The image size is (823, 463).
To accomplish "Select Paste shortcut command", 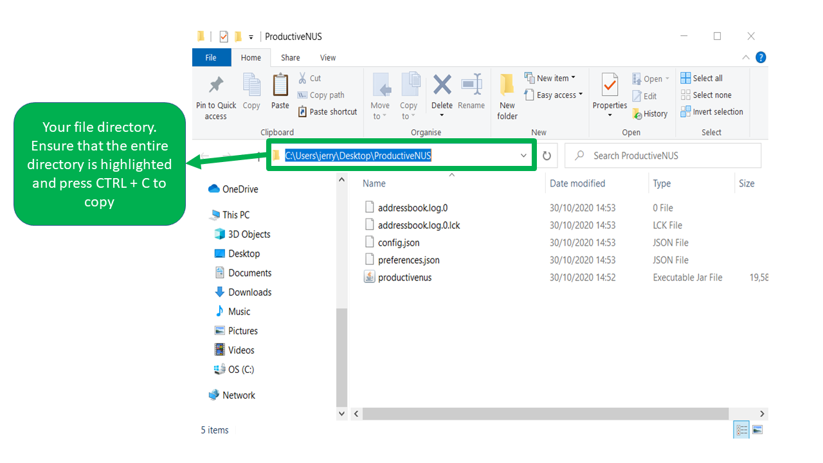I will click(327, 111).
